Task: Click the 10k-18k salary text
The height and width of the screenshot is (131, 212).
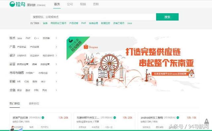Action: (x=191, y=118)
